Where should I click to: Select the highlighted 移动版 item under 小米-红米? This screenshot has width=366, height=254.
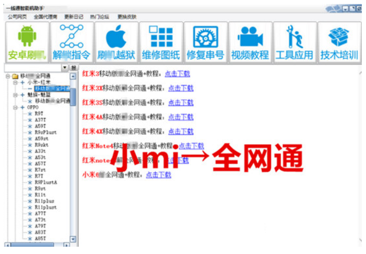coord(52,88)
